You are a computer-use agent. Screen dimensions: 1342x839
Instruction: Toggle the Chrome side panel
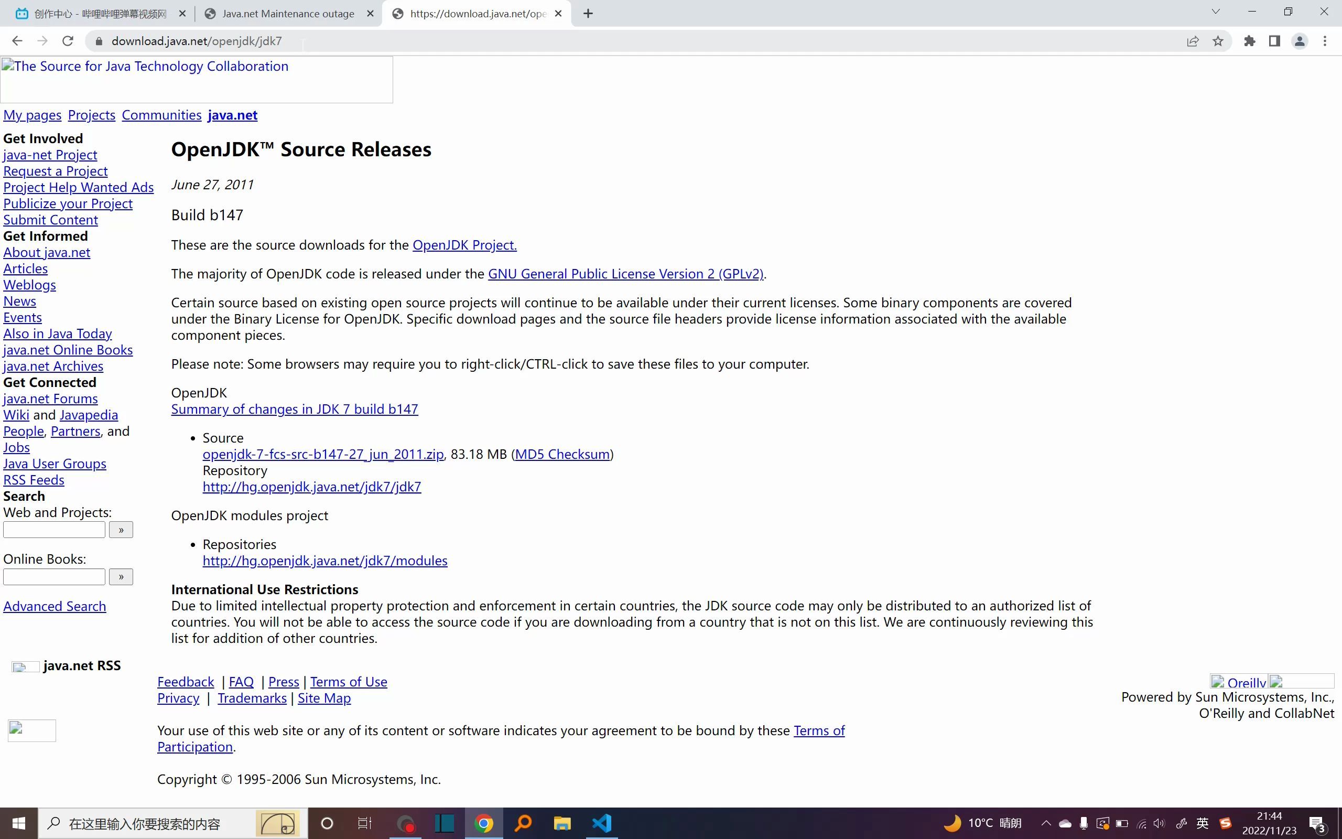pos(1274,40)
